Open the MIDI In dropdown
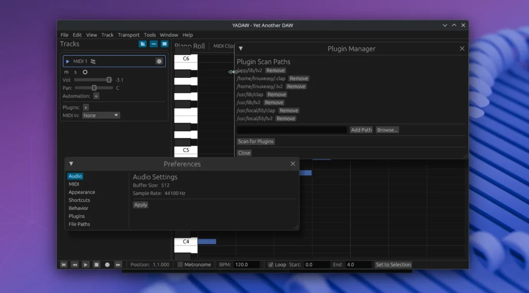The image size is (529, 293). pos(101,116)
